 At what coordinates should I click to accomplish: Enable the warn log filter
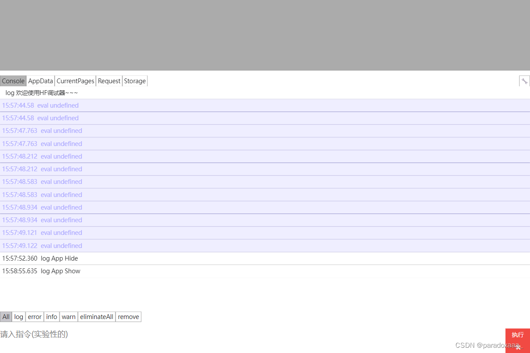tap(68, 316)
